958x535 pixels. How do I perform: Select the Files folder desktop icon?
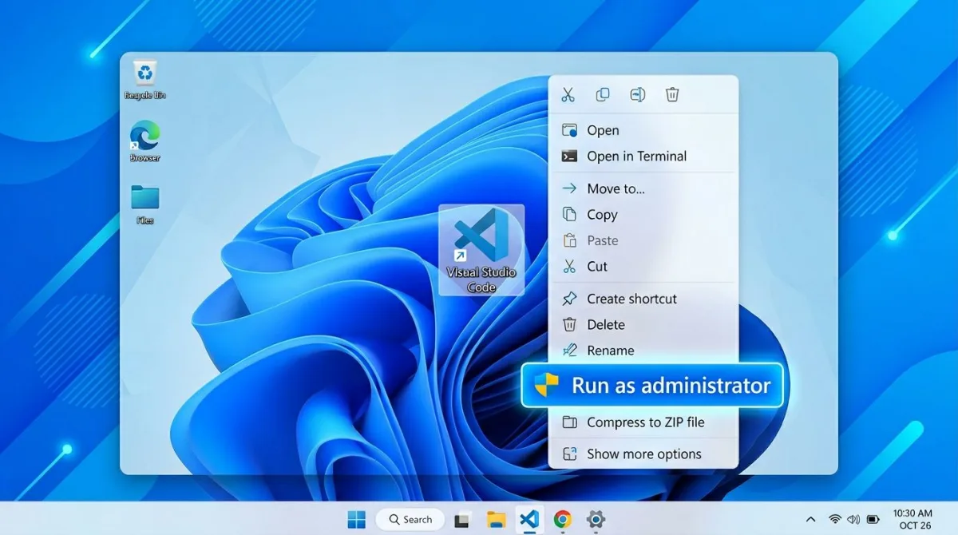coord(144,204)
